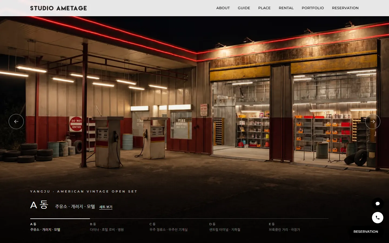
Task: Click the next slide arrow icon
Action: click(373, 122)
